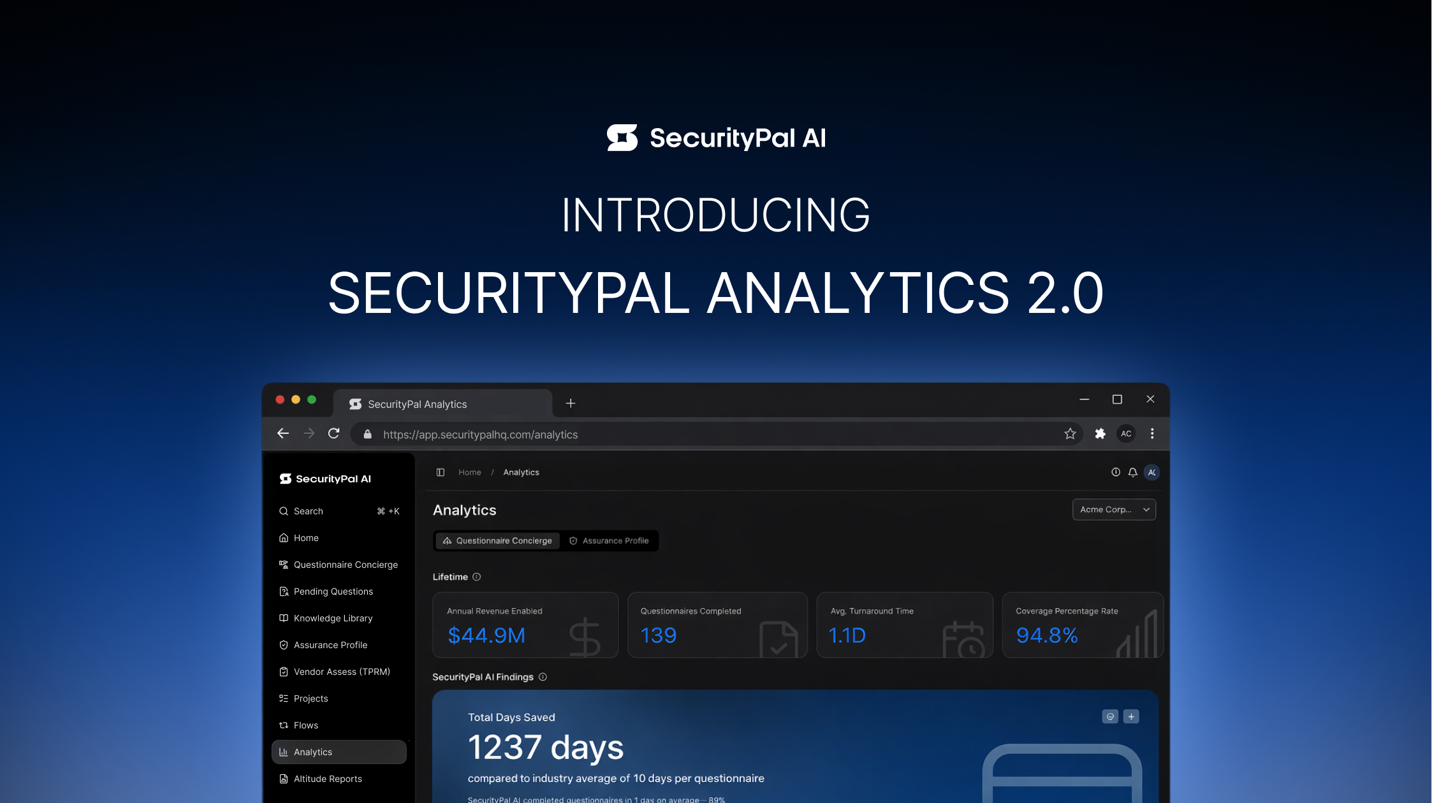The width and height of the screenshot is (1432, 803).
Task: Open Knowledge Library in sidebar
Action: (x=333, y=618)
